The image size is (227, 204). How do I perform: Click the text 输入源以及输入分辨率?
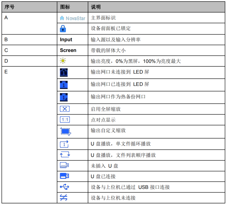[115, 40]
